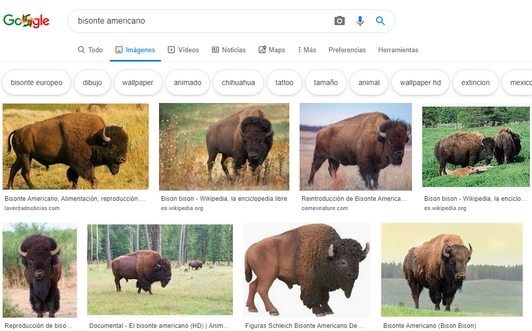Screen dimensions: 532x331
Task: Go to the Noticias tab
Action: click(x=229, y=50)
